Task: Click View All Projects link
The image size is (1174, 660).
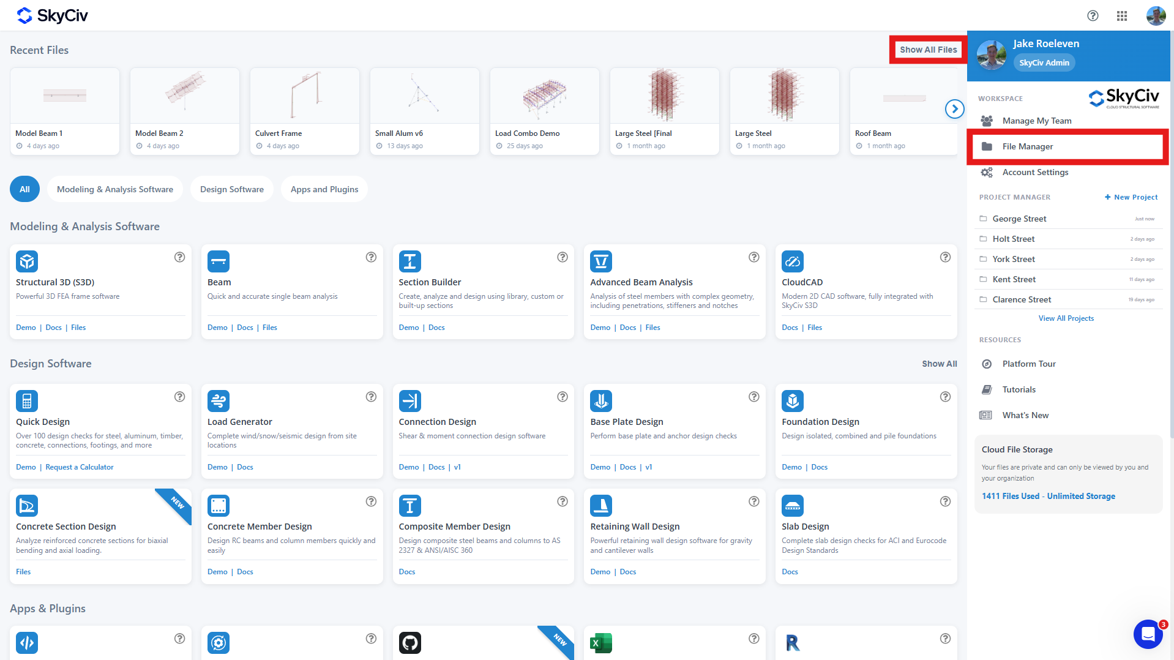Action: [x=1066, y=318]
